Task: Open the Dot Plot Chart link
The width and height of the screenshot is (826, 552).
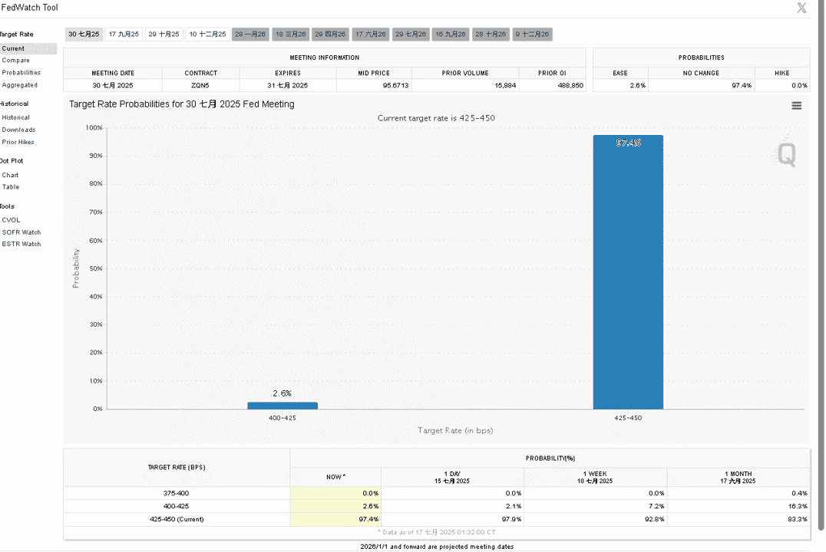Action: point(10,176)
